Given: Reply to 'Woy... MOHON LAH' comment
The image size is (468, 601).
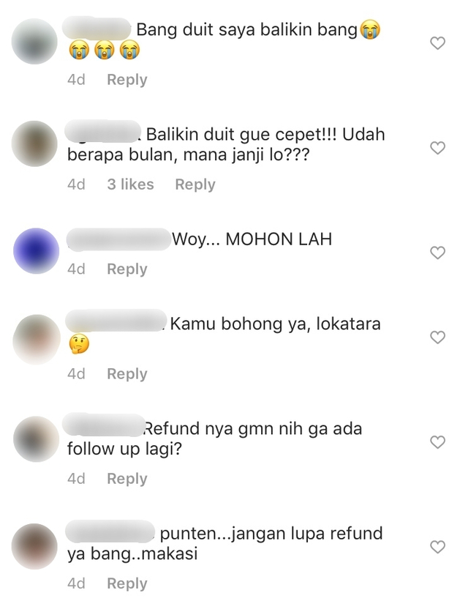Looking at the screenshot, I should point(127,269).
